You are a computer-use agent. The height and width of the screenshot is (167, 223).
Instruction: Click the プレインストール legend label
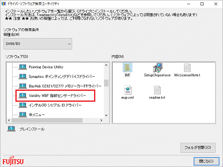click(32, 129)
